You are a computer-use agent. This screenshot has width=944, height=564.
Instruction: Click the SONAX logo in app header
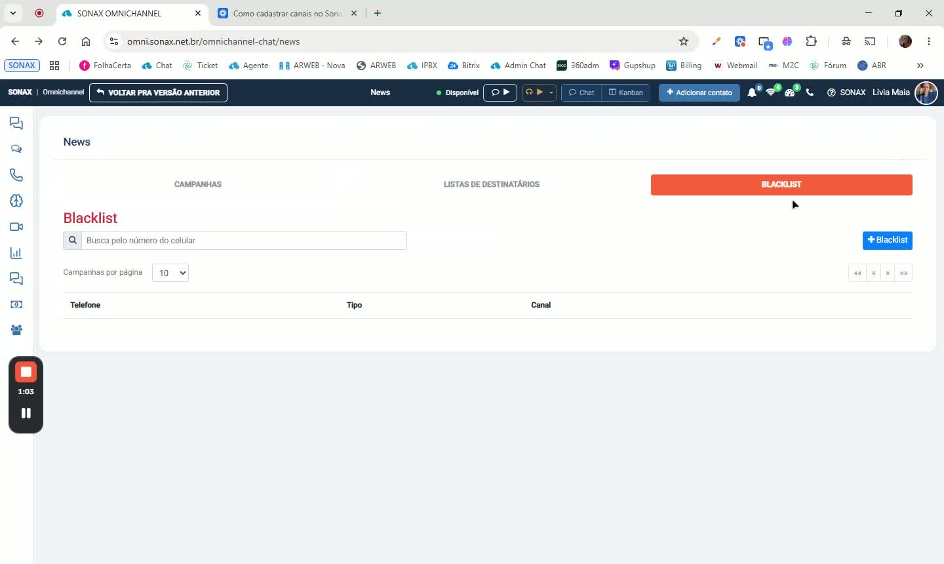point(20,92)
